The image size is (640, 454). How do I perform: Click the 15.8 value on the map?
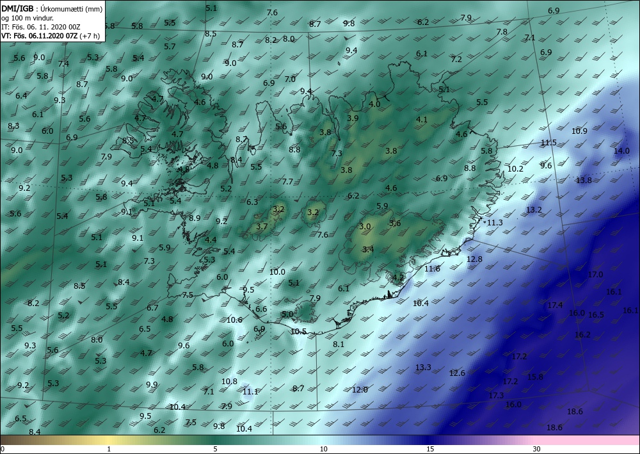click(535, 377)
